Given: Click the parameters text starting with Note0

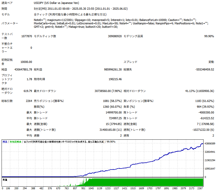Looking at the screenshot, I should click(x=121, y=23).
